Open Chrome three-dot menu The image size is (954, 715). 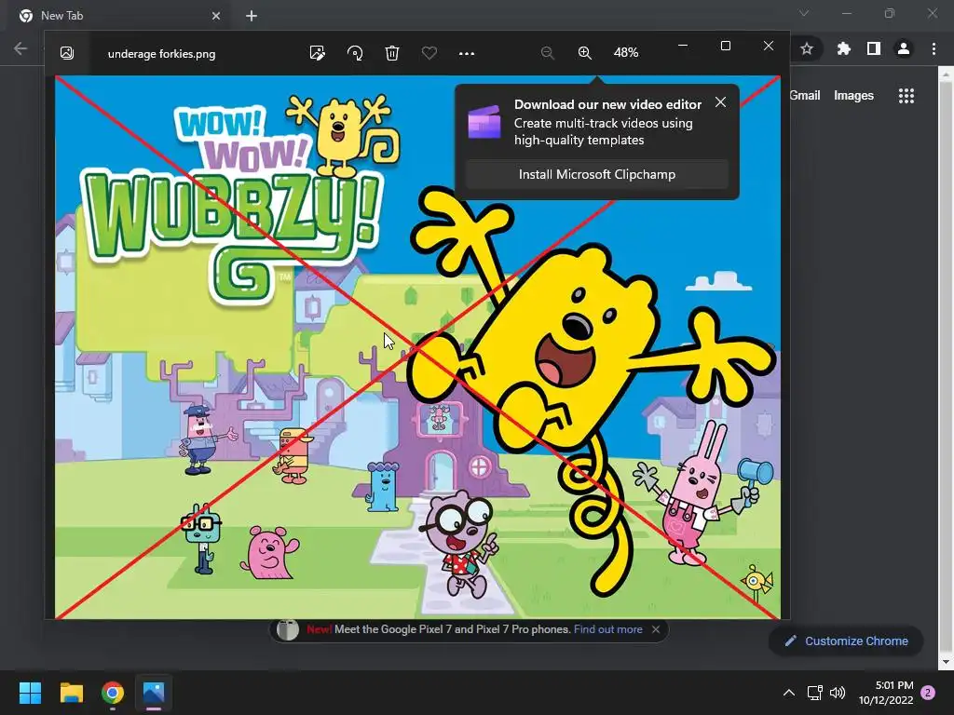click(x=934, y=48)
